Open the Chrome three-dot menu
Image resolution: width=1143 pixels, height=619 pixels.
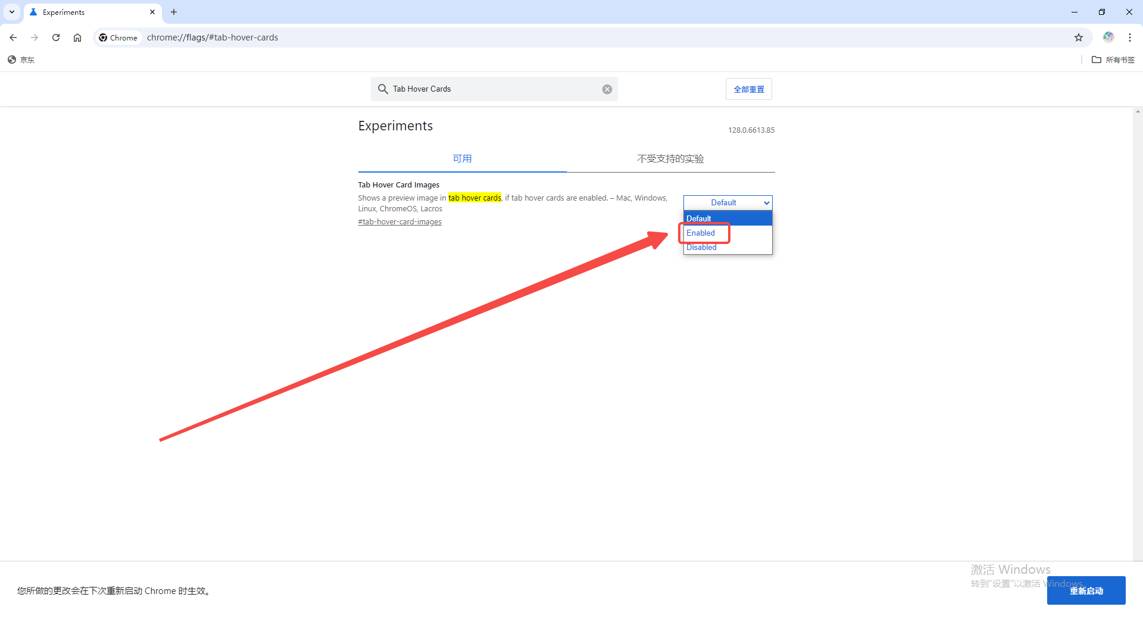click(x=1130, y=37)
